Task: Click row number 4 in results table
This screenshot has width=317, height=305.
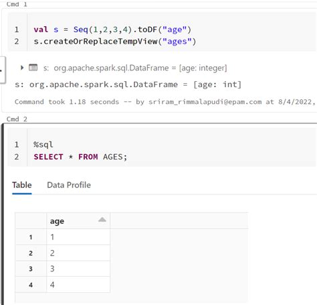Action: pos(31,285)
